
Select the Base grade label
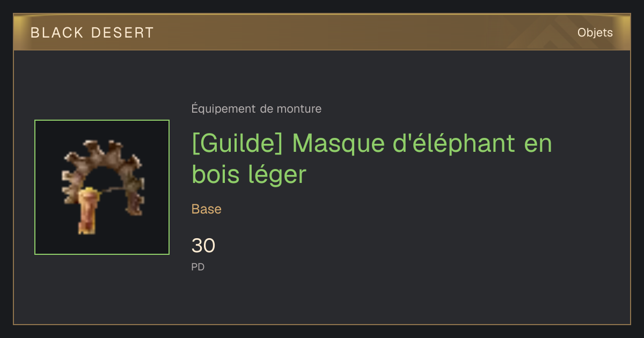(x=207, y=209)
